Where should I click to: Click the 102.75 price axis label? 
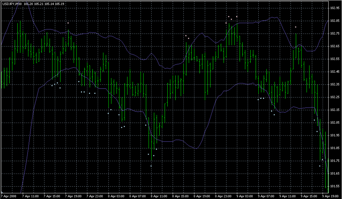tap(335, 34)
